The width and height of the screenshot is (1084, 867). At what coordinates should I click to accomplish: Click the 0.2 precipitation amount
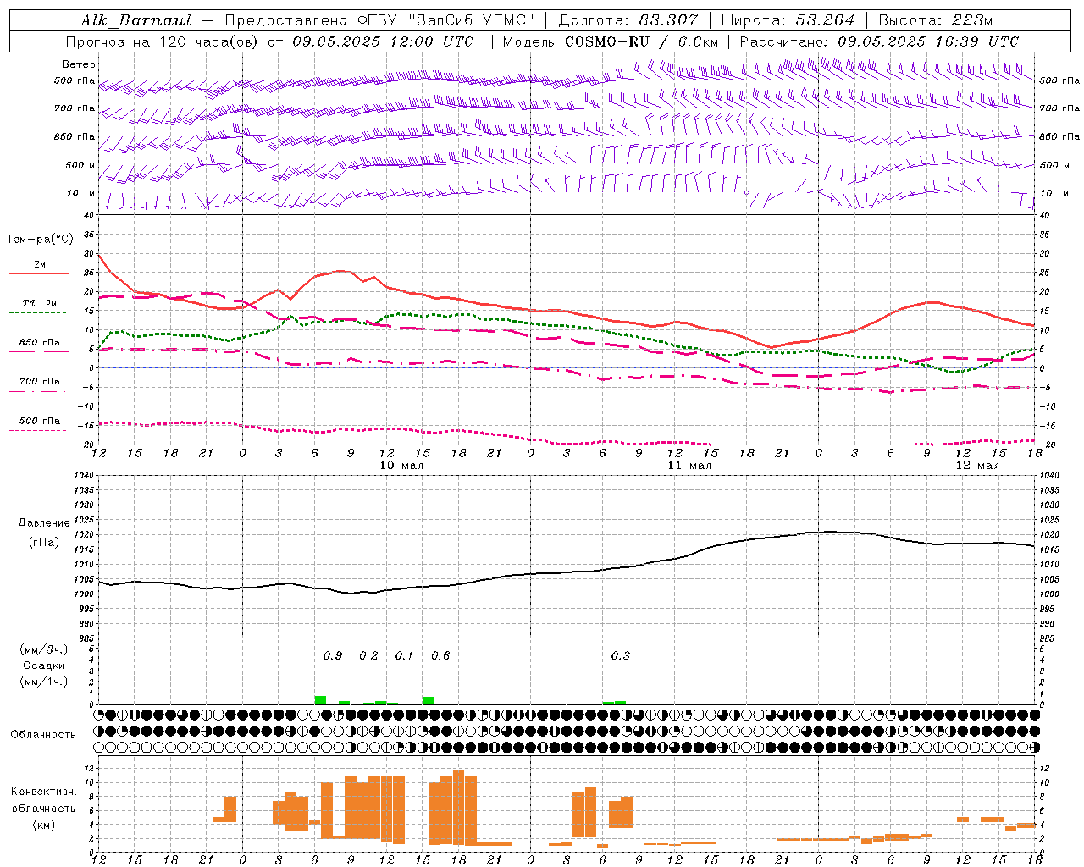pos(368,656)
